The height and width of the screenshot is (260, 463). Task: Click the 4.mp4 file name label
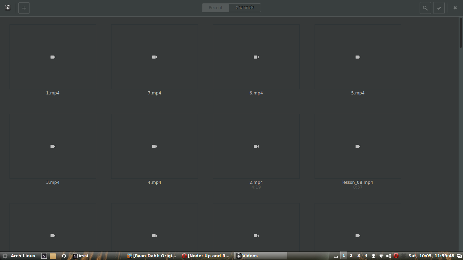click(x=155, y=182)
